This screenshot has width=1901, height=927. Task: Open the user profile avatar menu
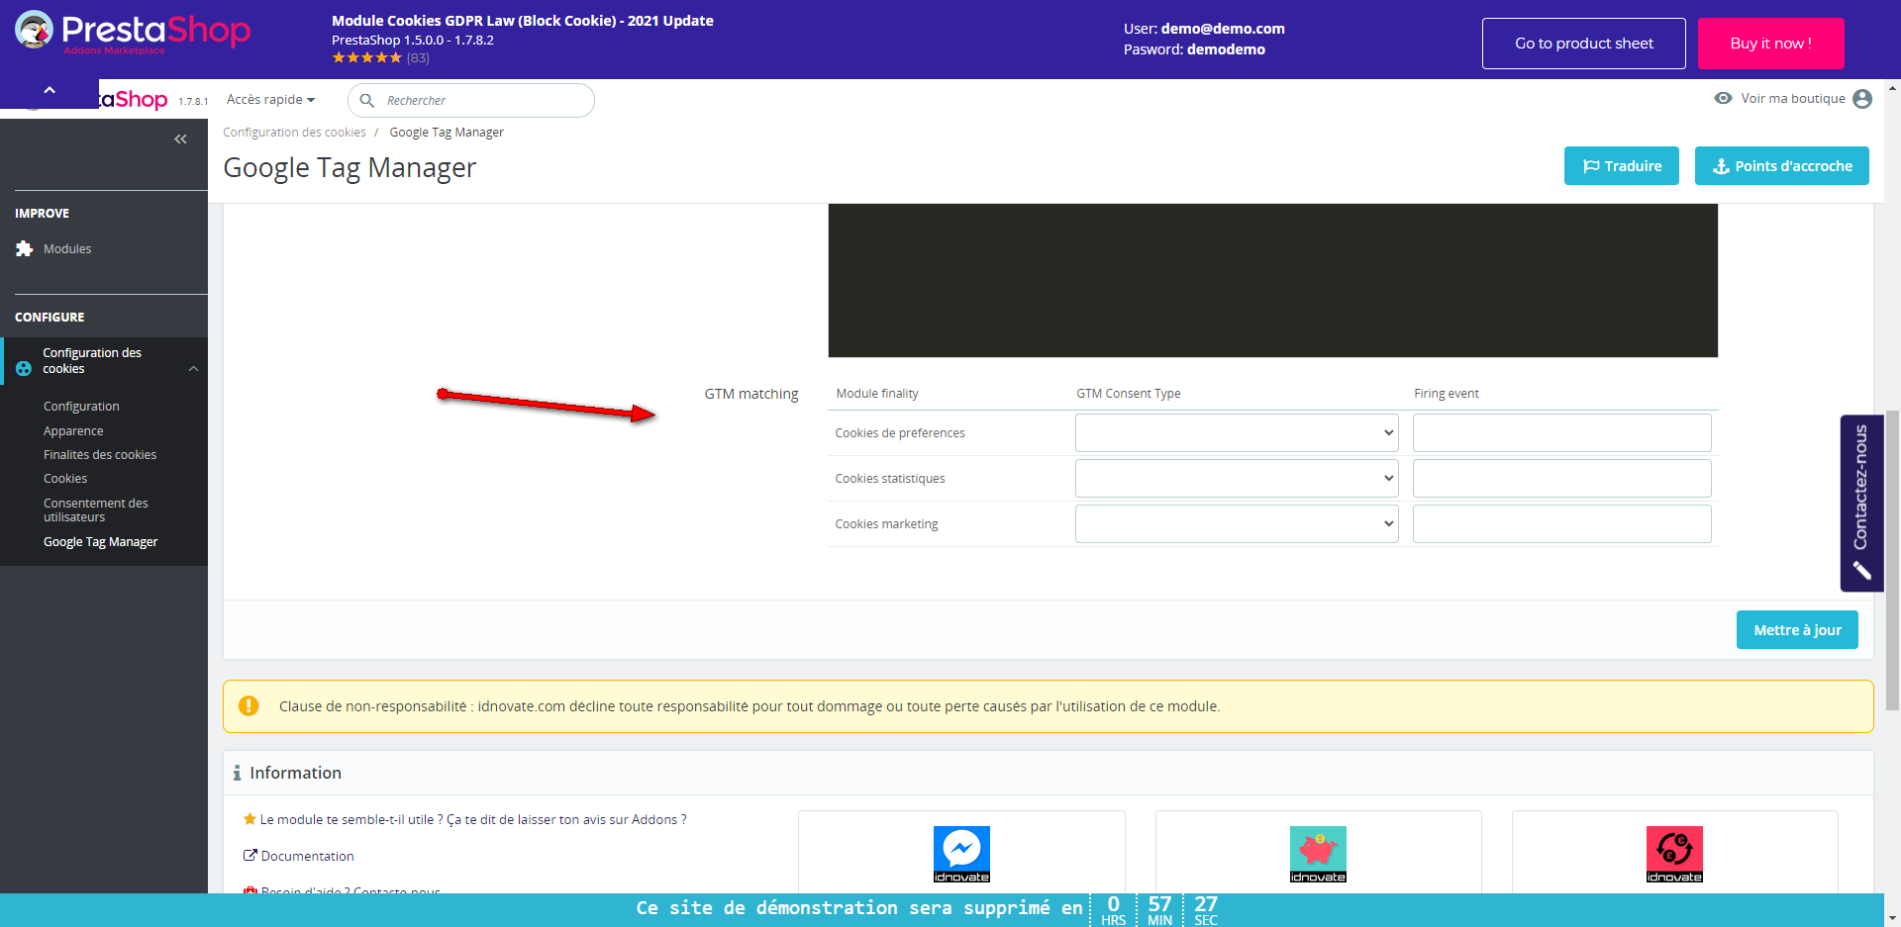pos(1862,99)
